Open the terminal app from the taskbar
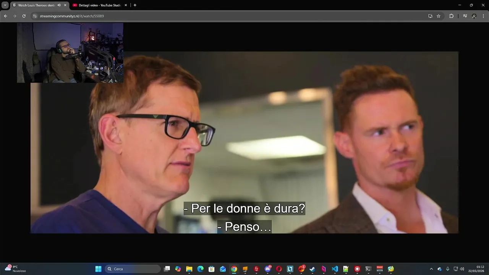Viewport: 489px width, 275px height. click(x=368, y=269)
